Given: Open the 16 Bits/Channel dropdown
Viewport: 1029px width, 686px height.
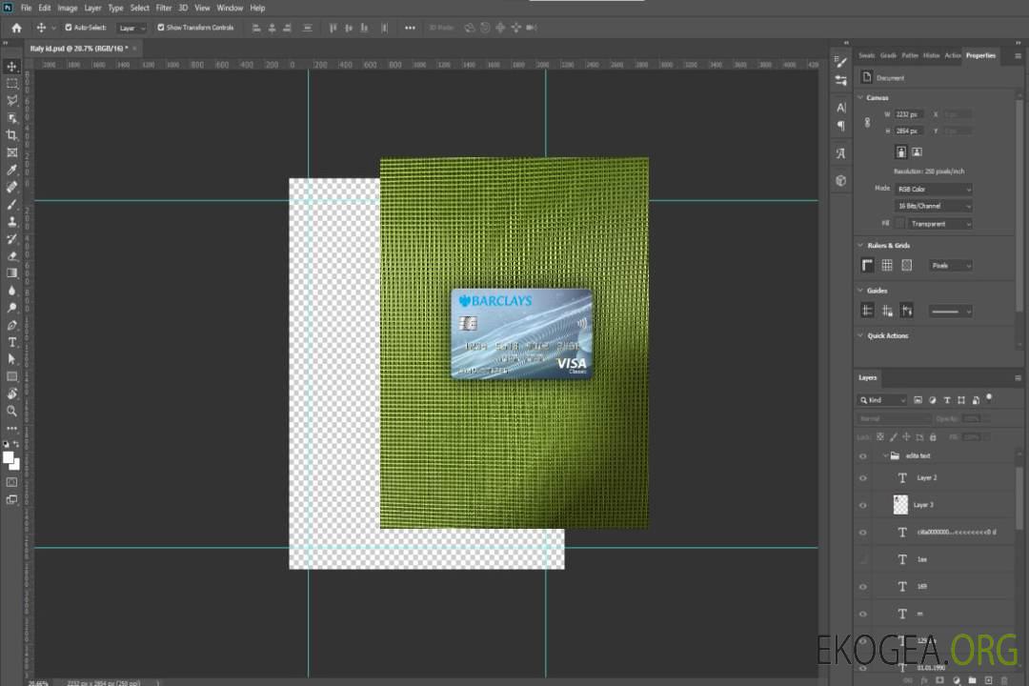Looking at the screenshot, I should click(x=933, y=207).
